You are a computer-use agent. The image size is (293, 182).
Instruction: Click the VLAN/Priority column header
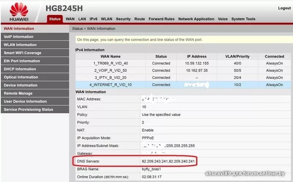(237, 57)
